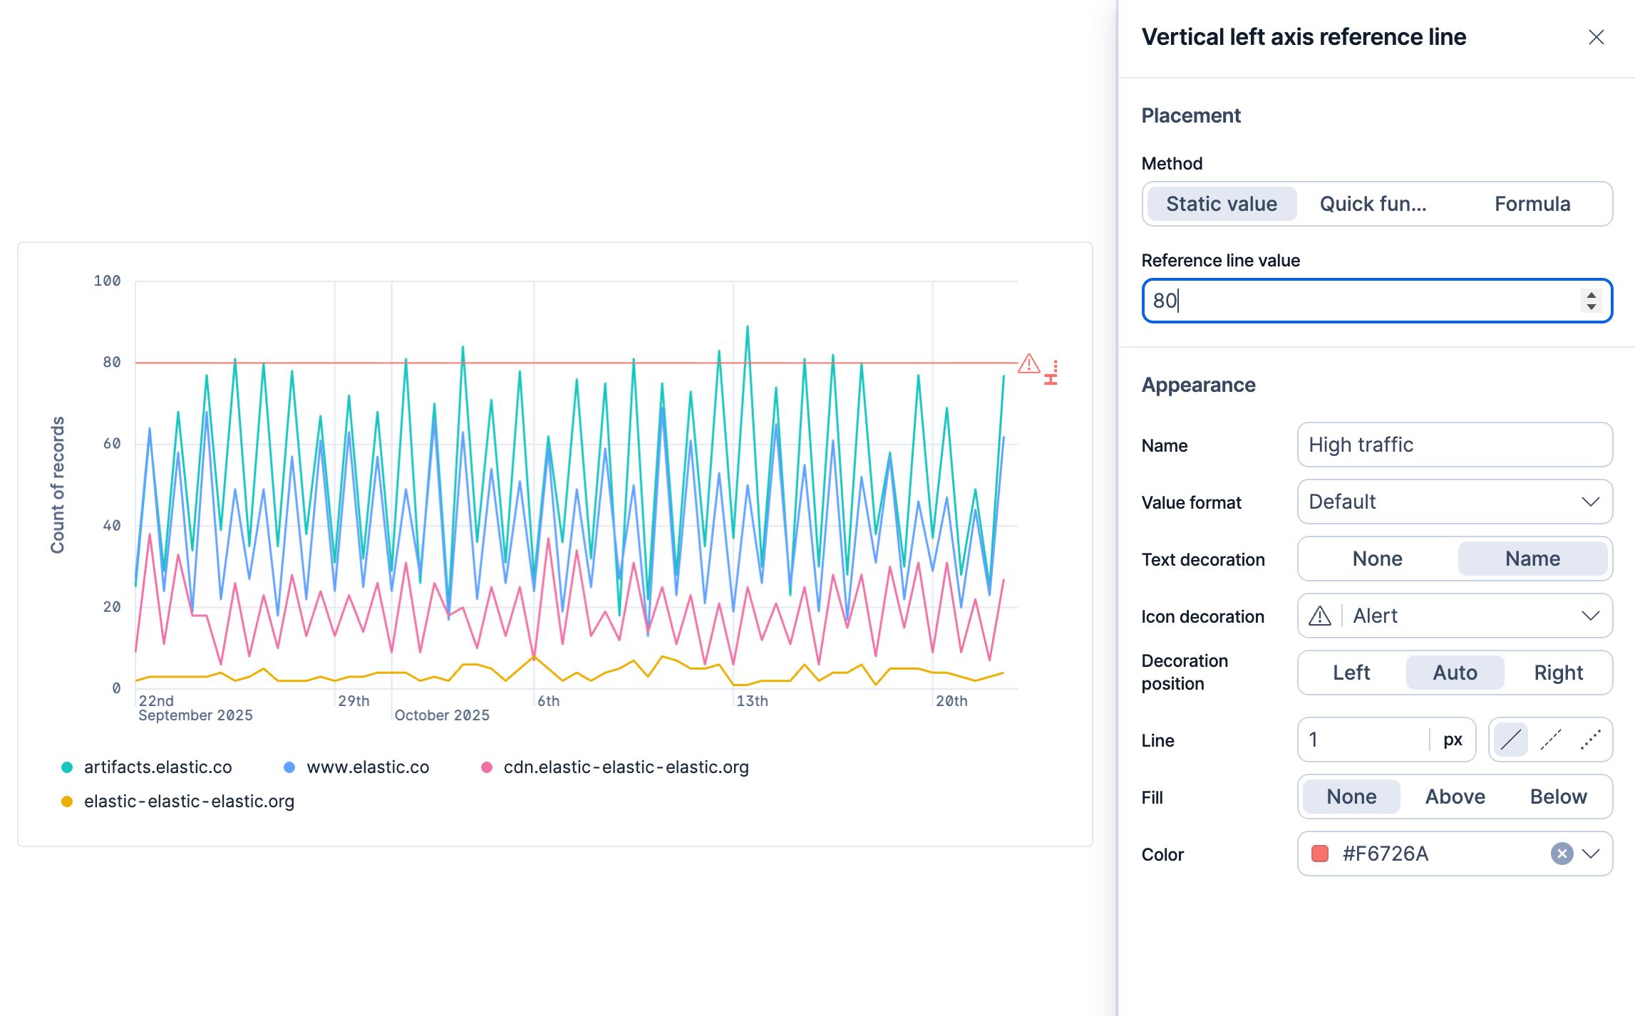Close the reference line flyout panel
Image resolution: width=1635 pixels, height=1016 pixels.
pyautogui.click(x=1596, y=37)
